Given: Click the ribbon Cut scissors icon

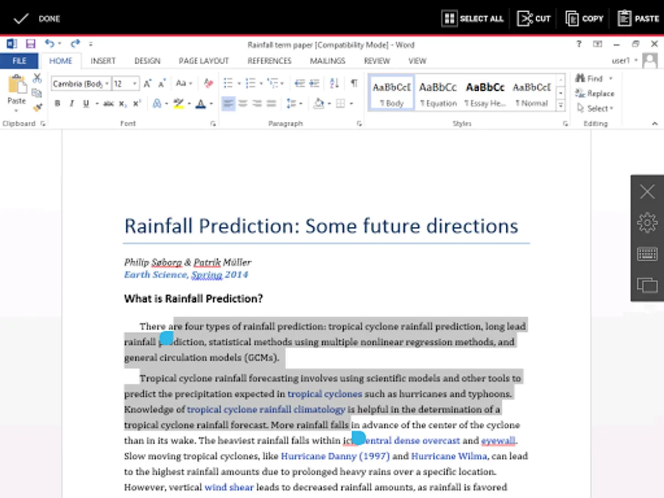Looking at the screenshot, I should [x=37, y=78].
